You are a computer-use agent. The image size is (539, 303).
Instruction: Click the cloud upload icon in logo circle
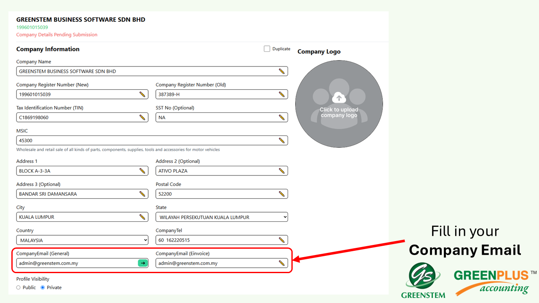[x=339, y=98]
